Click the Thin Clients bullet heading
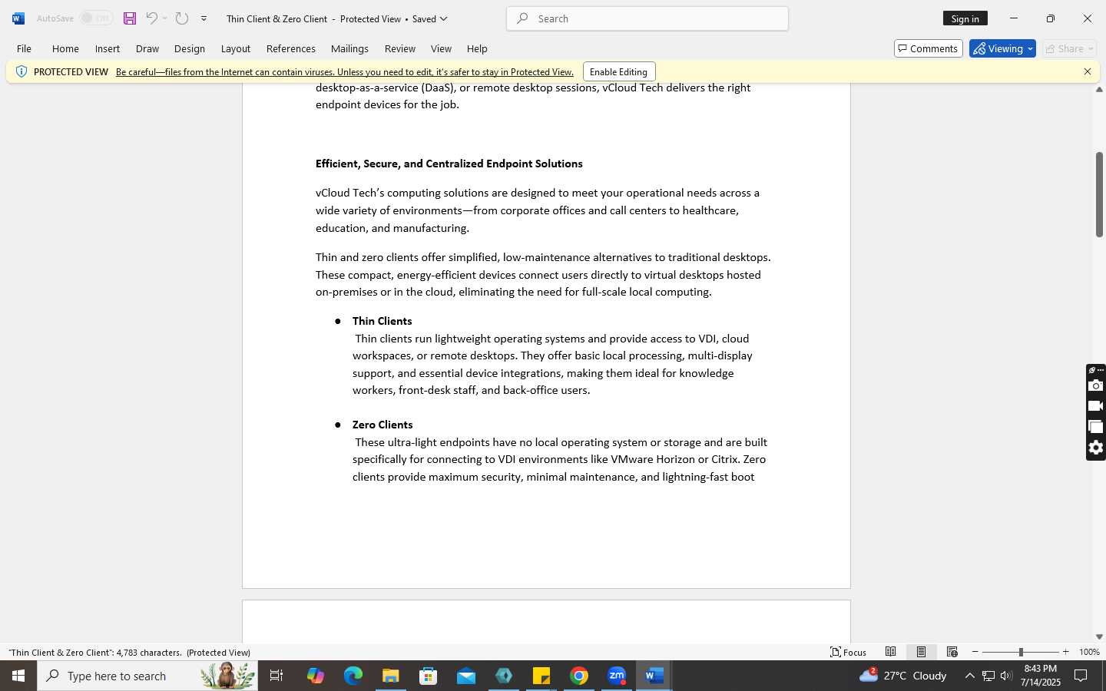1106x691 pixels. pyautogui.click(x=382, y=321)
